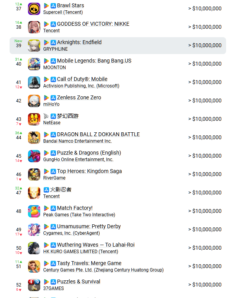The height and width of the screenshot is (298, 233).
Task: Open the DRAGON BALL Z DOKKAN BATTLE icon
Action: point(34,137)
